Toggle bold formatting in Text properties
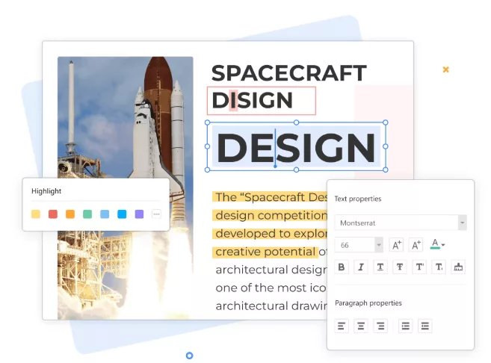The height and width of the screenshot is (363, 491). tap(342, 267)
